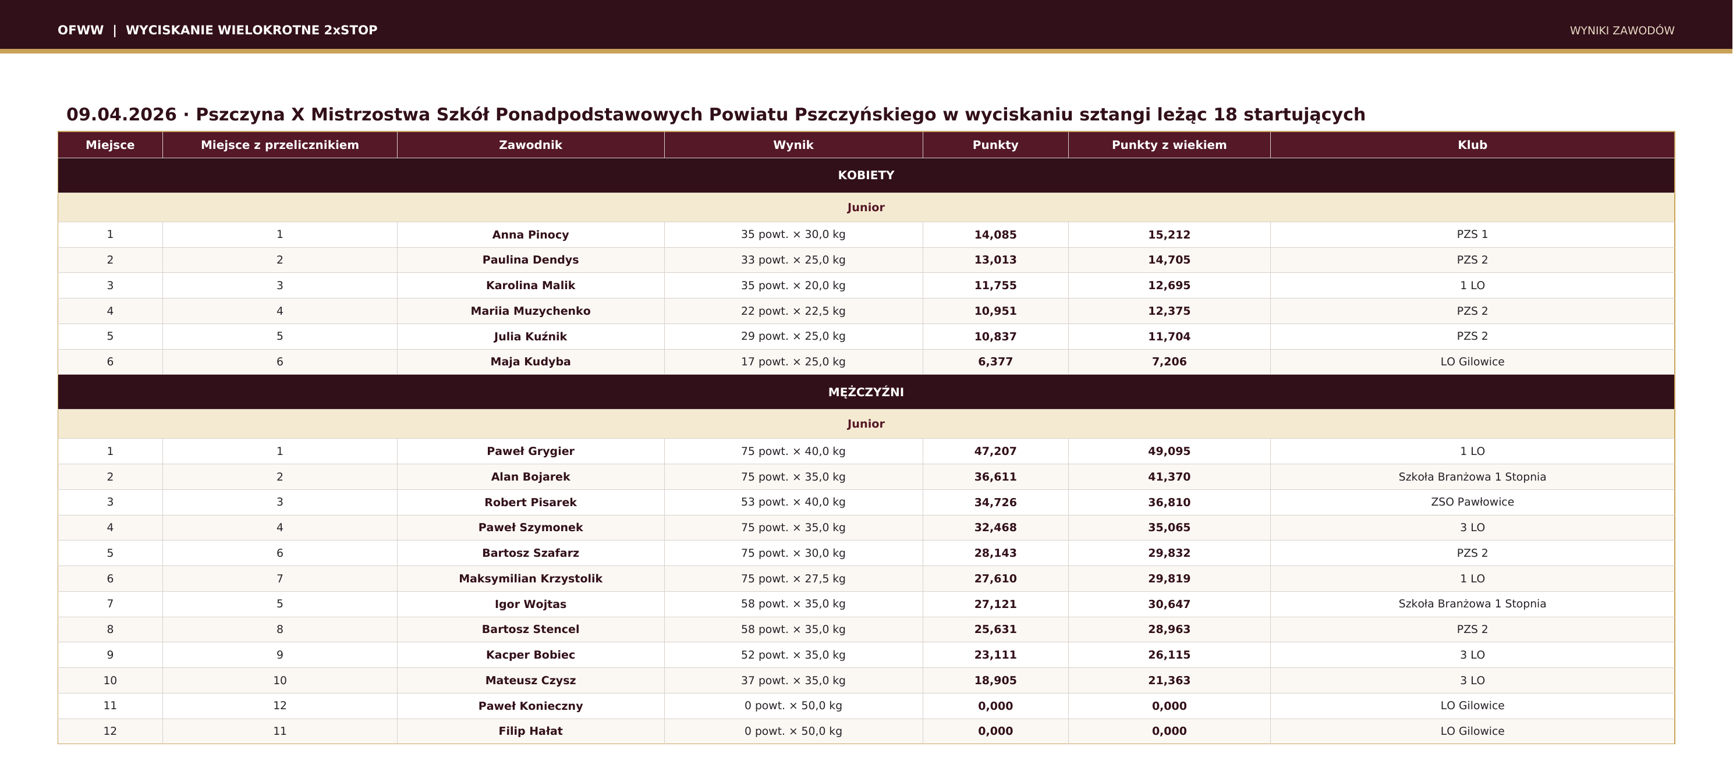Click the Wynik column header

point(793,145)
